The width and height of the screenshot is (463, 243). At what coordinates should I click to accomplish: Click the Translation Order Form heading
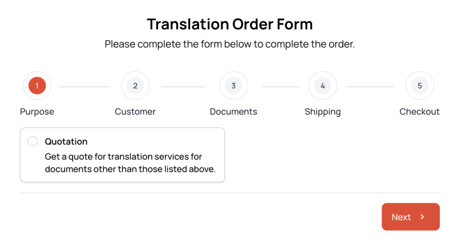[x=230, y=24]
